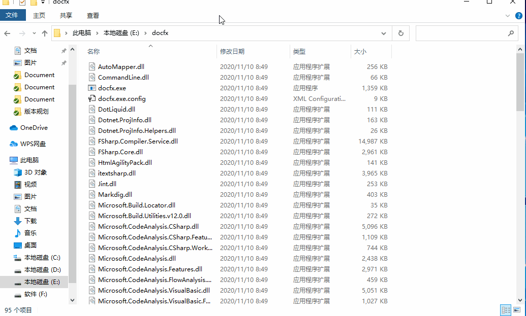Switch to large thumbnails view
The width and height of the screenshot is (526, 316).
point(517,310)
